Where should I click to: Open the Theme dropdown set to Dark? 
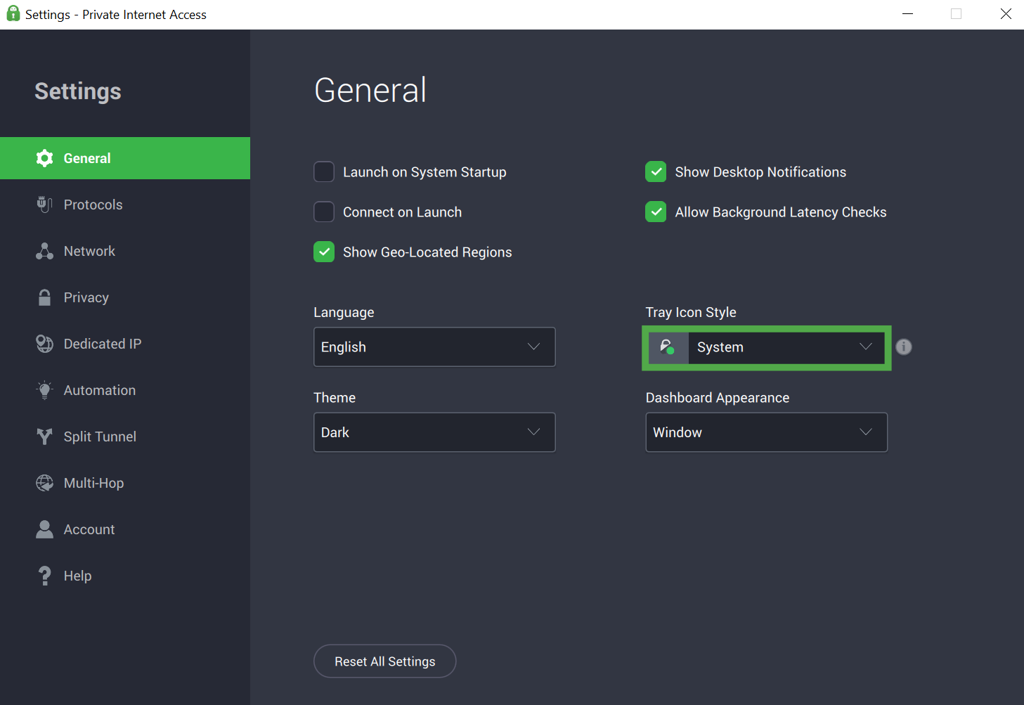(x=434, y=432)
